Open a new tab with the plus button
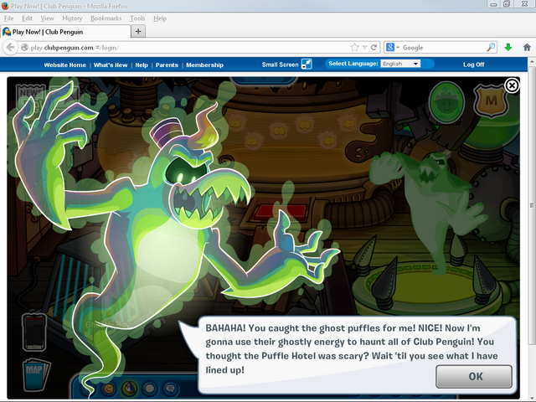The width and height of the screenshot is (536, 402). (x=138, y=32)
